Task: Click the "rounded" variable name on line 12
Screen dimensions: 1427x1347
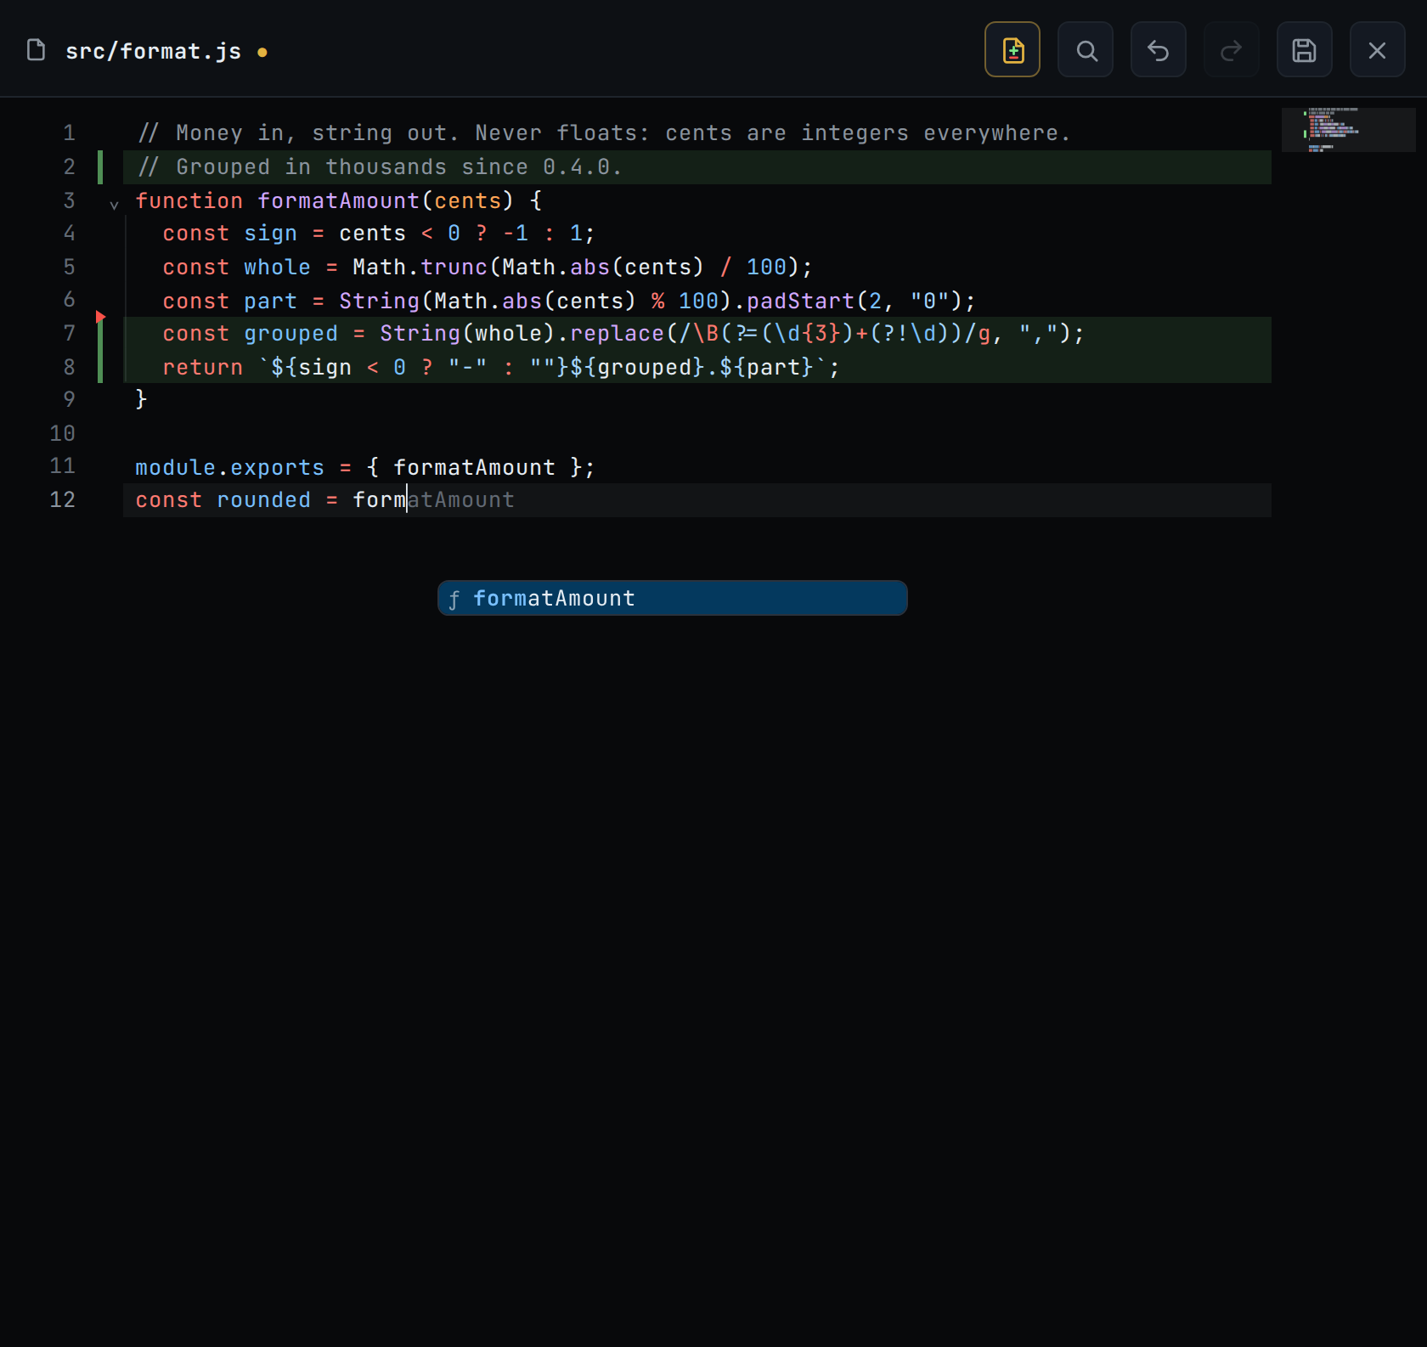Action: 264,500
